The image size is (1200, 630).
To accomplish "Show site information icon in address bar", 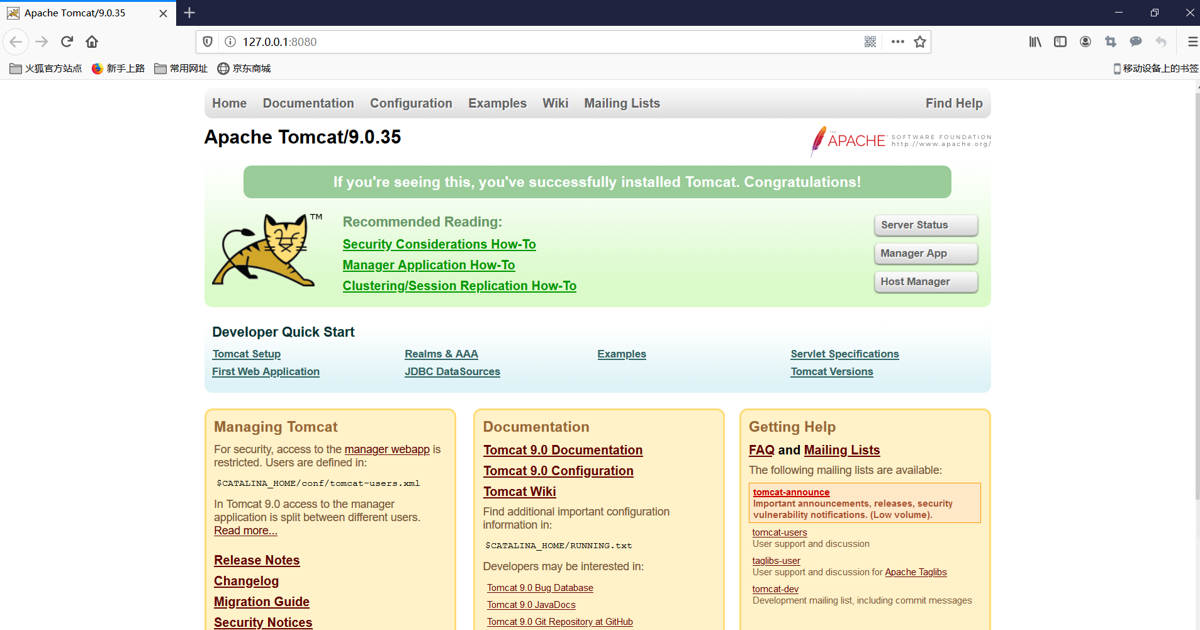I will point(230,42).
